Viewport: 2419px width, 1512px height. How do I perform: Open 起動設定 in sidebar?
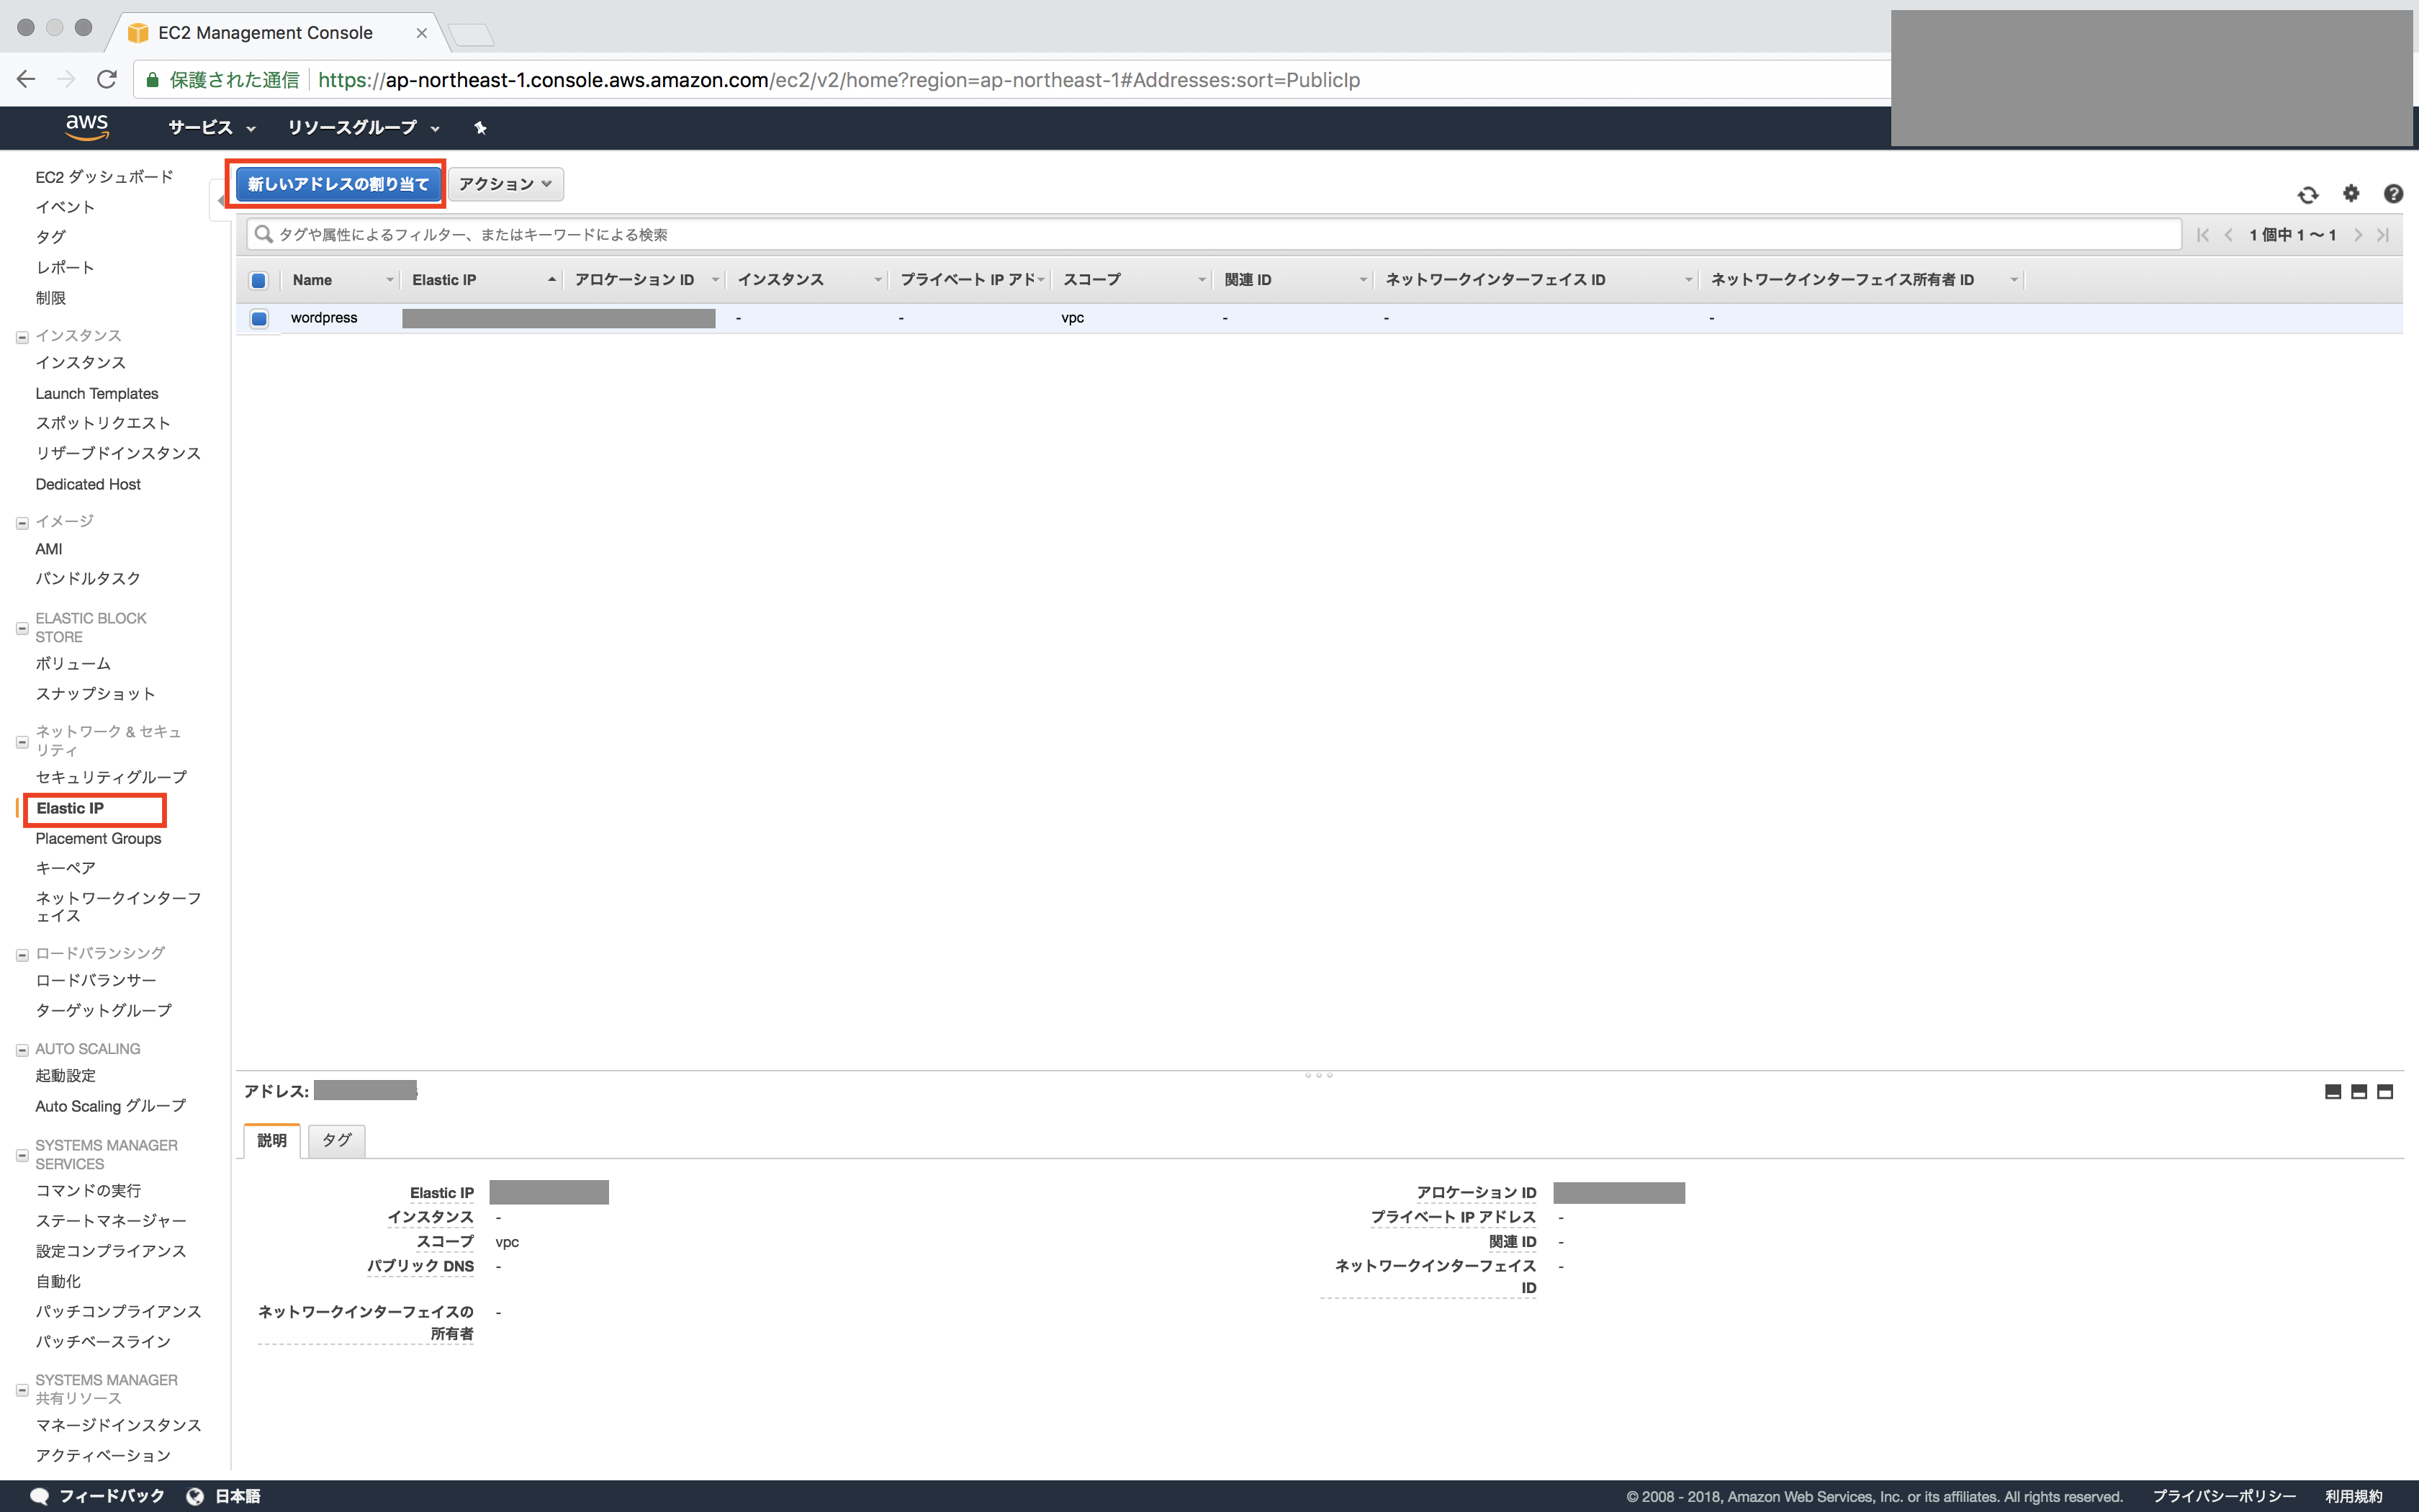(66, 1075)
